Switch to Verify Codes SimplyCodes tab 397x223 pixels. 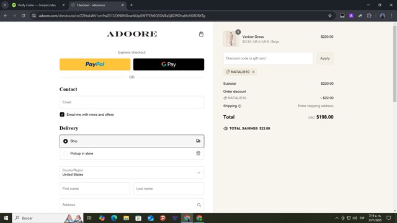click(37, 5)
